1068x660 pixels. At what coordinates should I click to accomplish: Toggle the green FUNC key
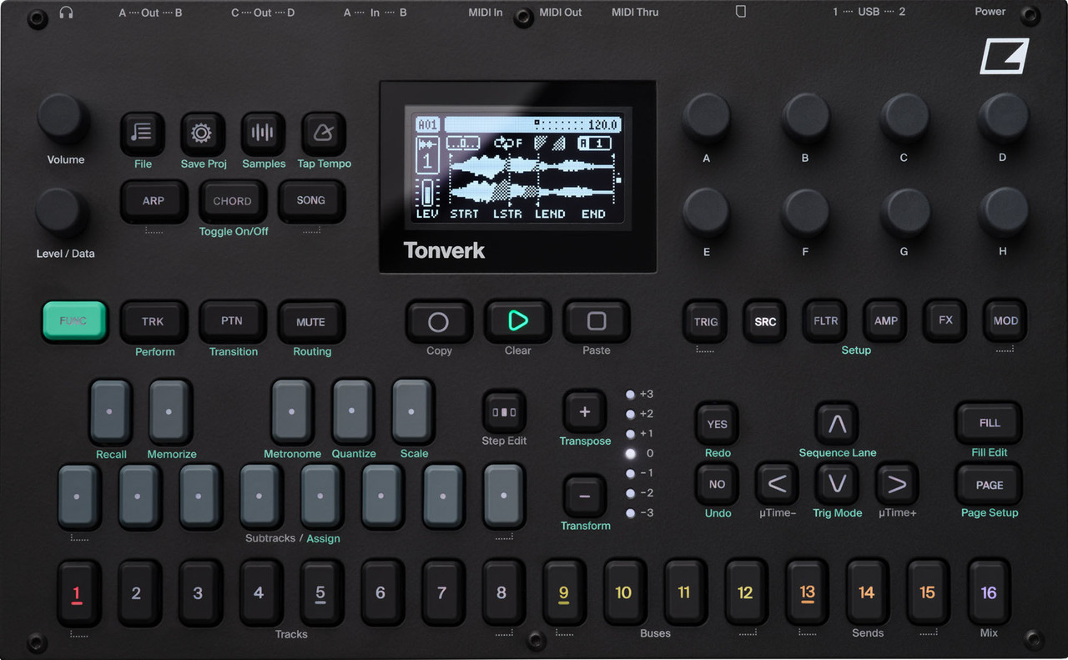coord(74,321)
